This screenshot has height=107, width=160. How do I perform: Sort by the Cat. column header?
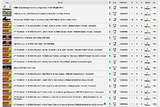[7, 3]
